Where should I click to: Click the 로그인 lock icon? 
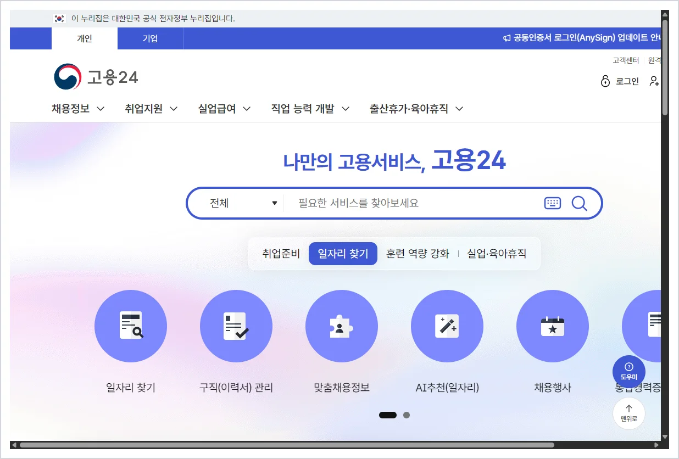click(x=605, y=81)
